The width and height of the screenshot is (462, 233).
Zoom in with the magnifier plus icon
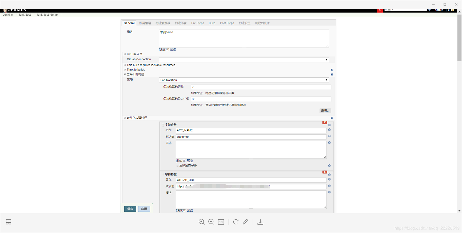pos(202,222)
